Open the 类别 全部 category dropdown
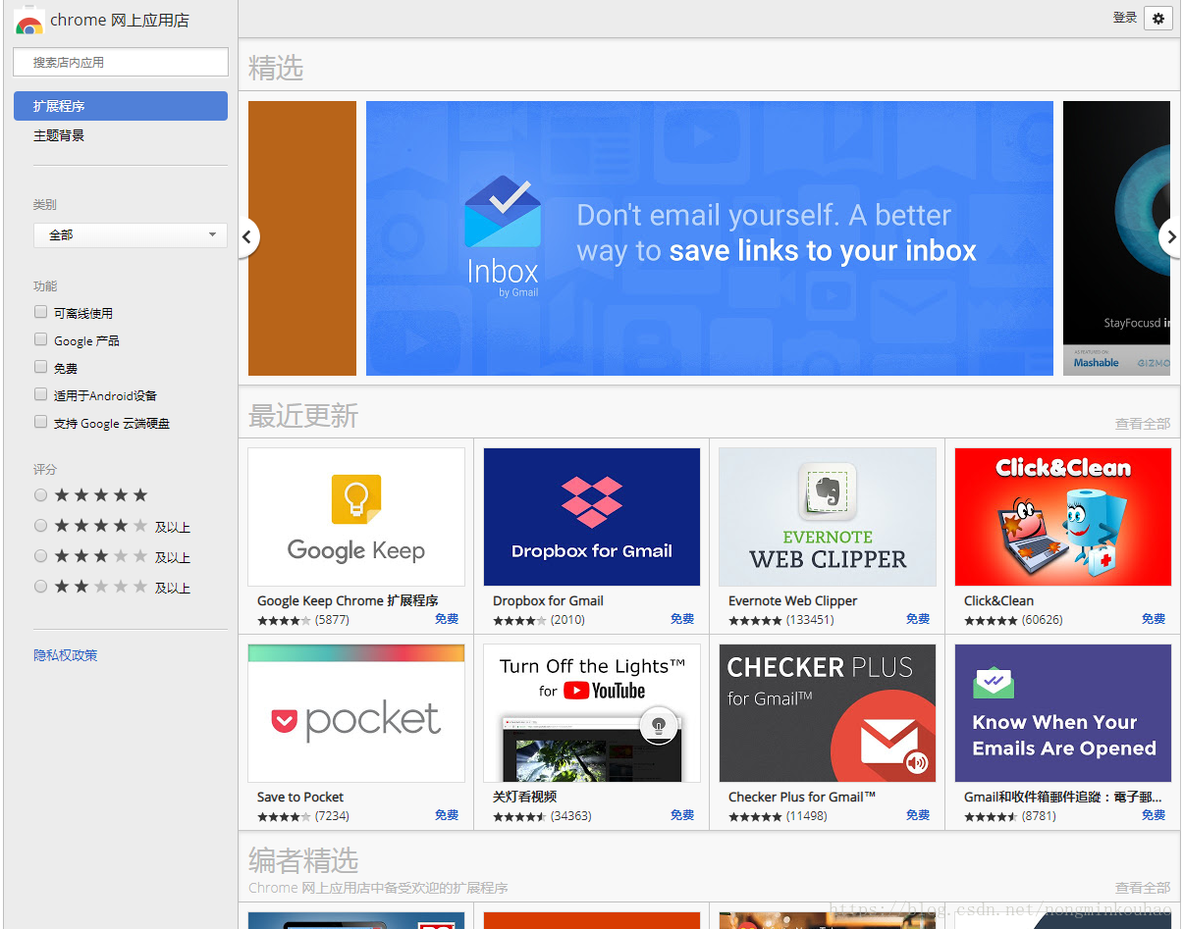Viewport: 1183px width, 929px height. (131, 235)
